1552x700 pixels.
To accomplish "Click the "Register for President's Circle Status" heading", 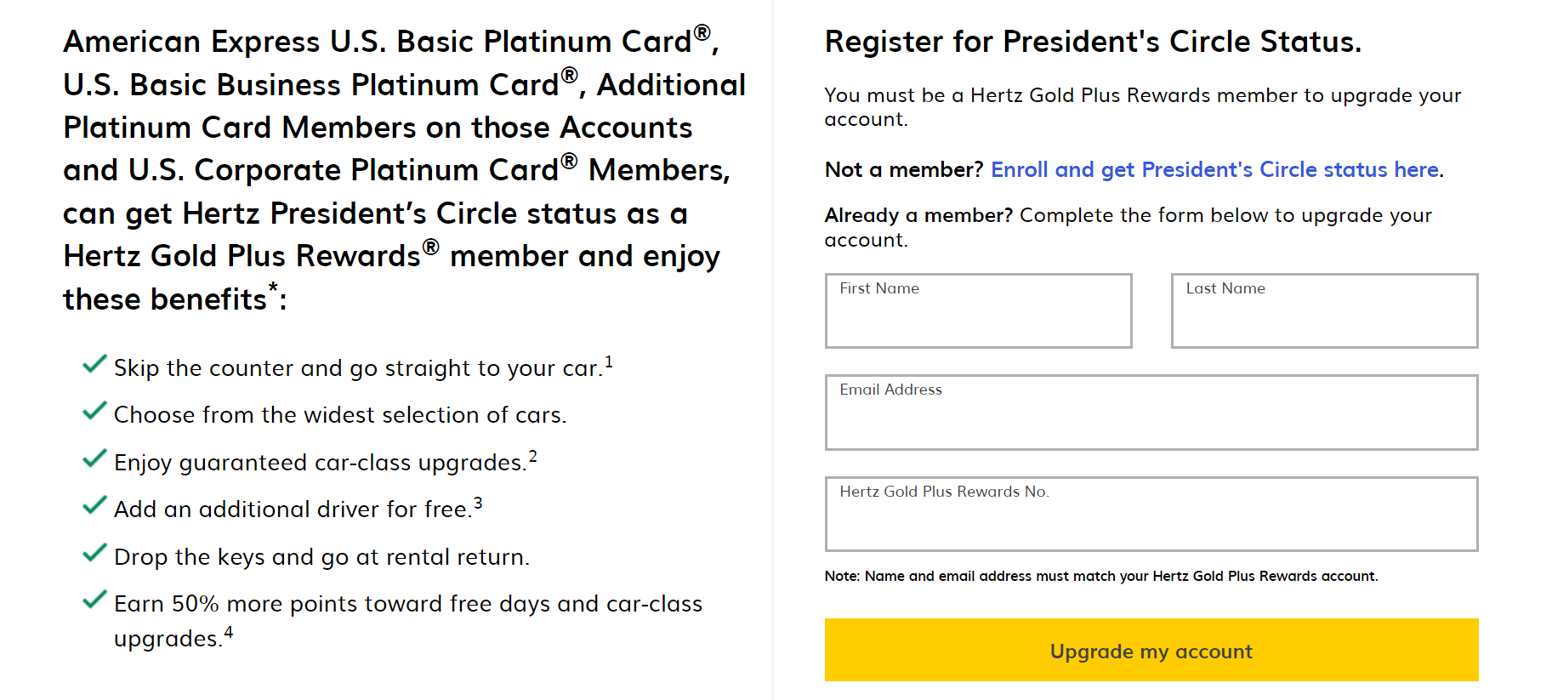I will click(x=1093, y=42).
